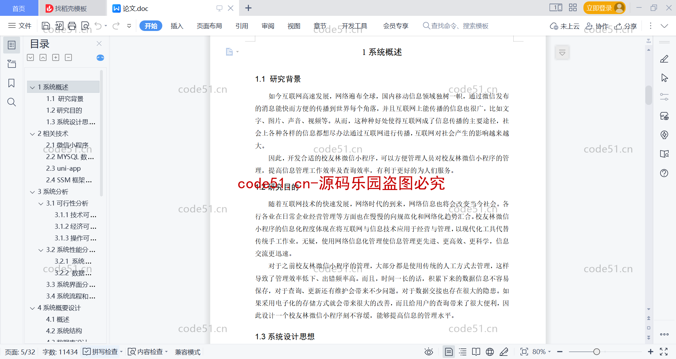The image size is (676, 359).
Task: Collapse the '3 系统分析' tree node
Action: (x=32, y=192)
